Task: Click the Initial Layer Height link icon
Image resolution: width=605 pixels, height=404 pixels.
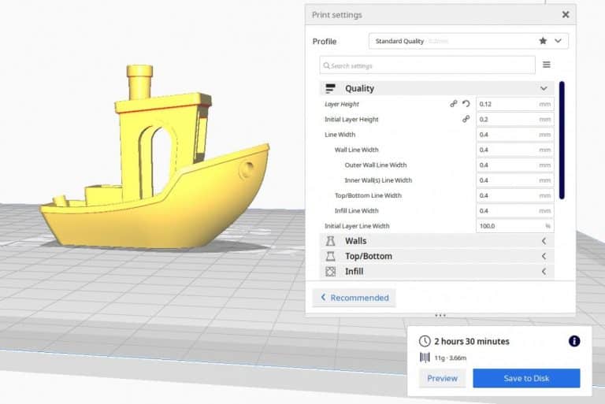Action: [x=466, y=119]
